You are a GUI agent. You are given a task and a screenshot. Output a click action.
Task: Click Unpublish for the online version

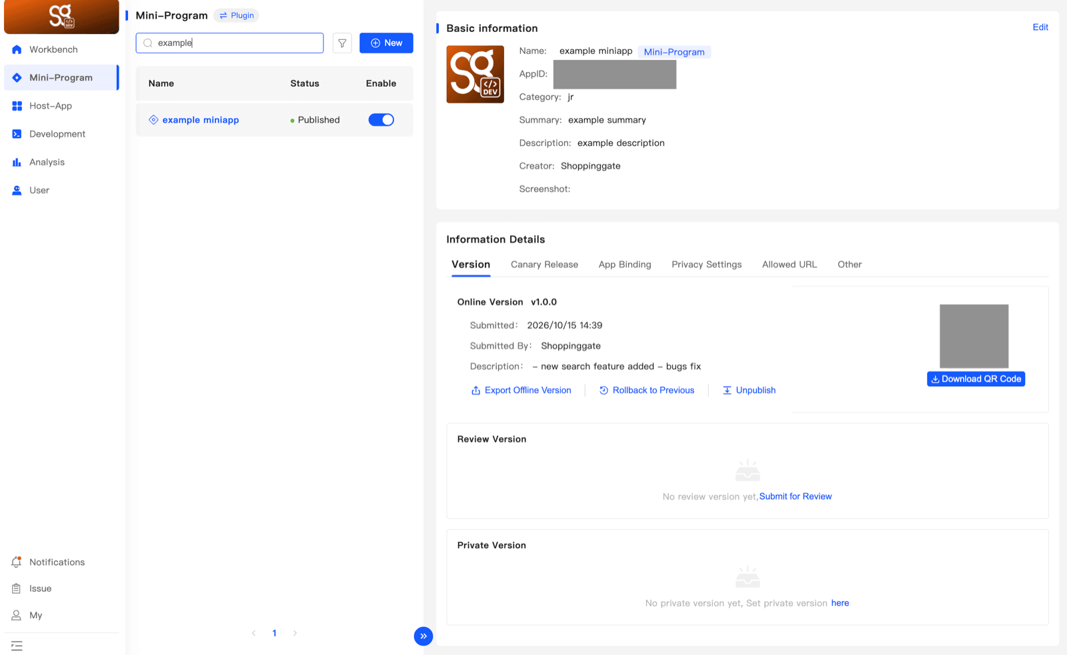click(x=749, y=390)
